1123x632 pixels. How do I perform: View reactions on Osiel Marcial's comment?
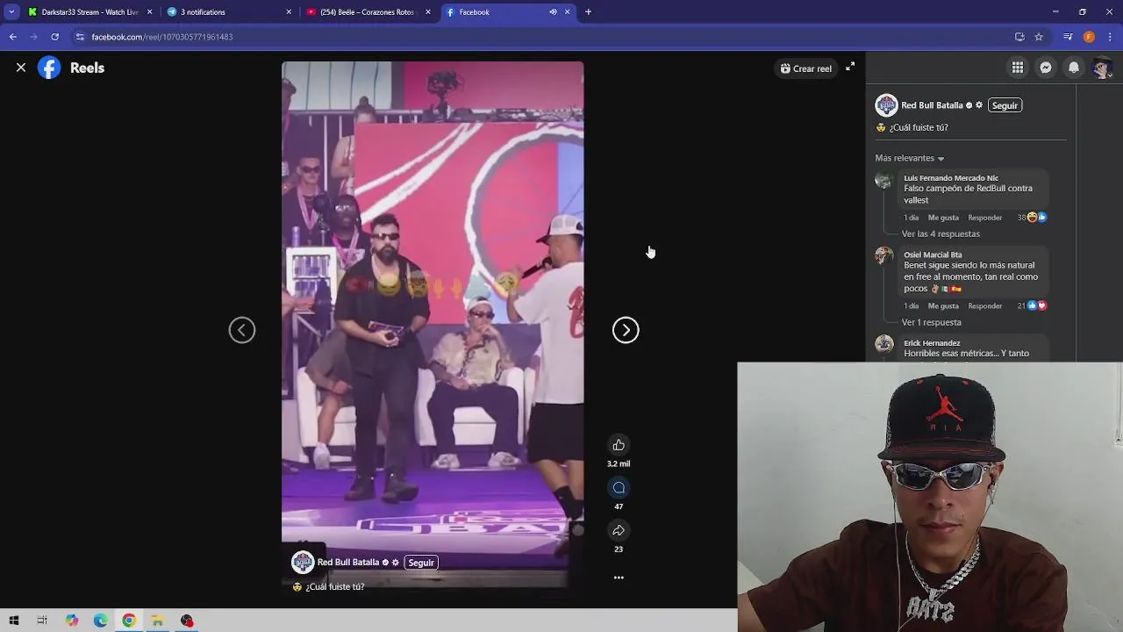pyautogui.click(x=1032, y=305)
